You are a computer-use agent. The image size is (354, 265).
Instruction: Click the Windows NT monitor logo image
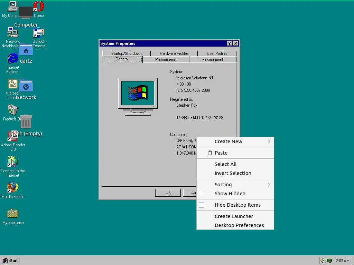coord(138,97)
